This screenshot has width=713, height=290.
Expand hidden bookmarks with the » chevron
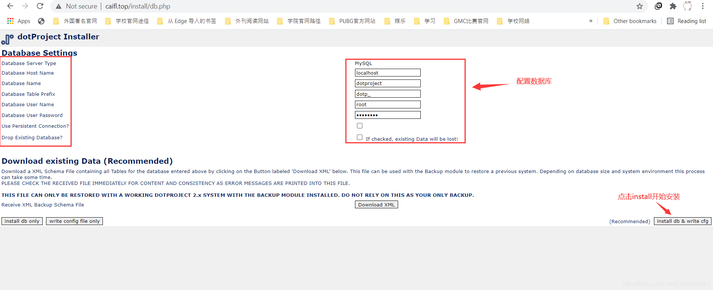[x=591, y=21]
